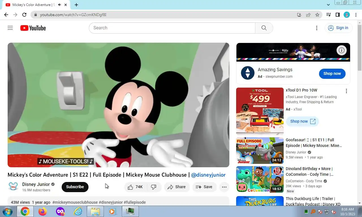Screen dimensions: 362x217
Task: Open Internet Explorer from taskbar
Action: tap(77, 211)
